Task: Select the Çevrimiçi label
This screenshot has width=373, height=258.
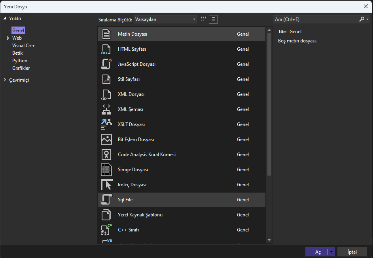Action: [19, 80]
